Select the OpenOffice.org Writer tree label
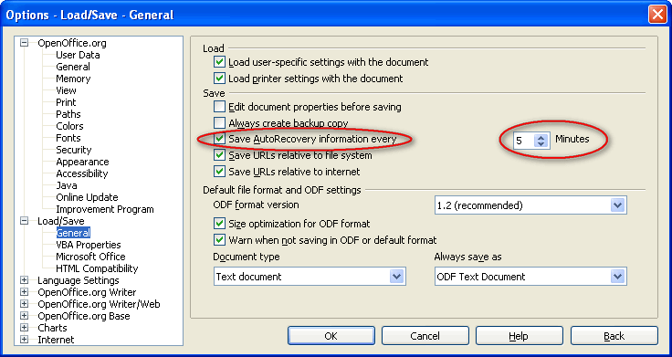The image size is (672, 357). 87,293
